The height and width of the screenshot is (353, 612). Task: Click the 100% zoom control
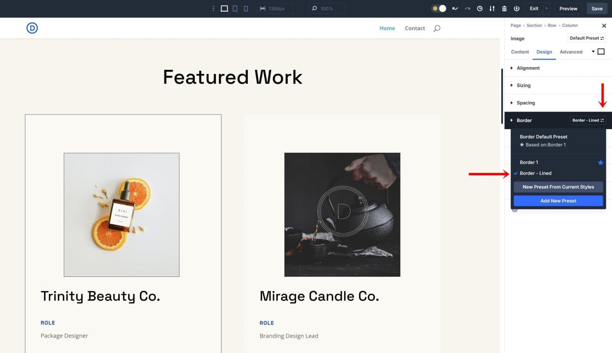[327, 8]
